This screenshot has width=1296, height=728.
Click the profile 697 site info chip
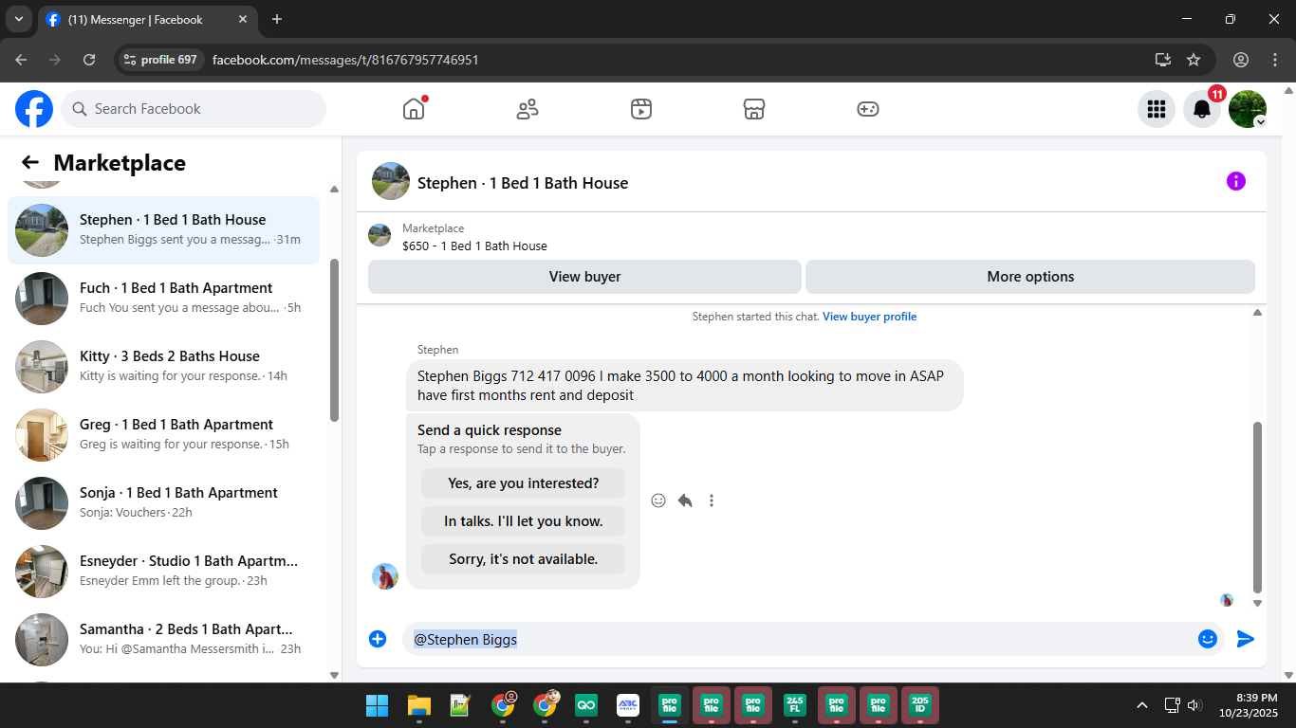160,60
